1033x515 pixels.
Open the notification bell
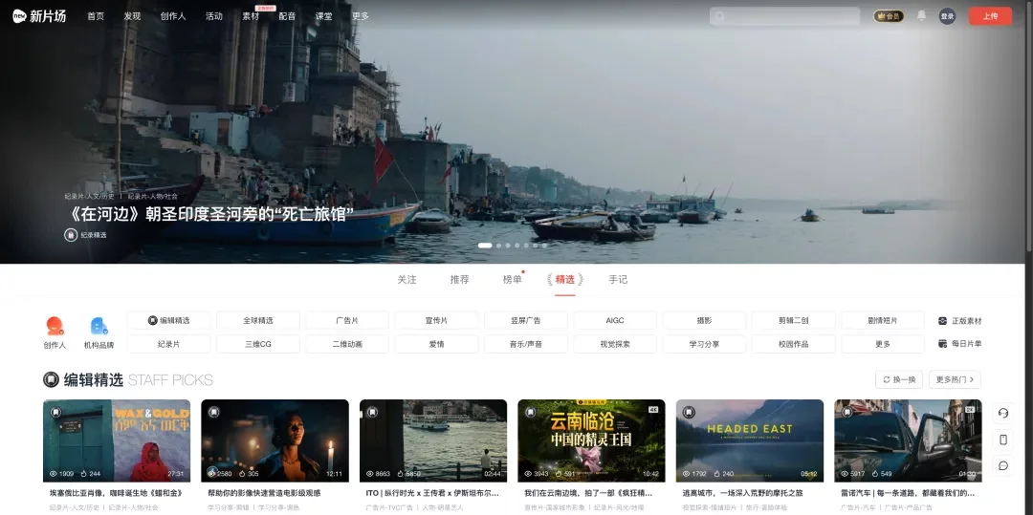[921, 16]
